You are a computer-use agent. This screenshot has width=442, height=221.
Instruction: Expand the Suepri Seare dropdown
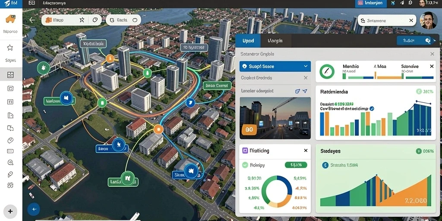(x=306, y=66)
